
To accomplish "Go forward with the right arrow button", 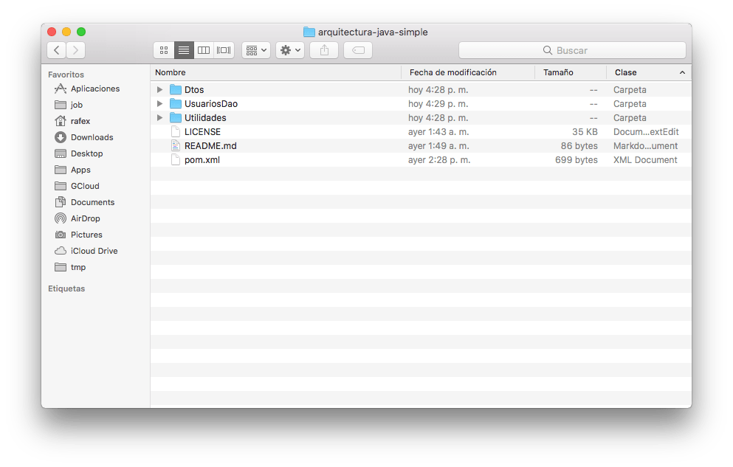I will click(x=75, y=50).
